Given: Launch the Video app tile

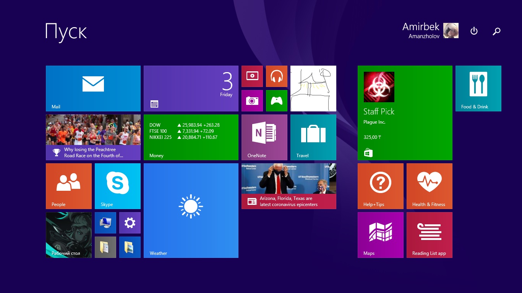Looking at the screenshot, I should 252,76.
